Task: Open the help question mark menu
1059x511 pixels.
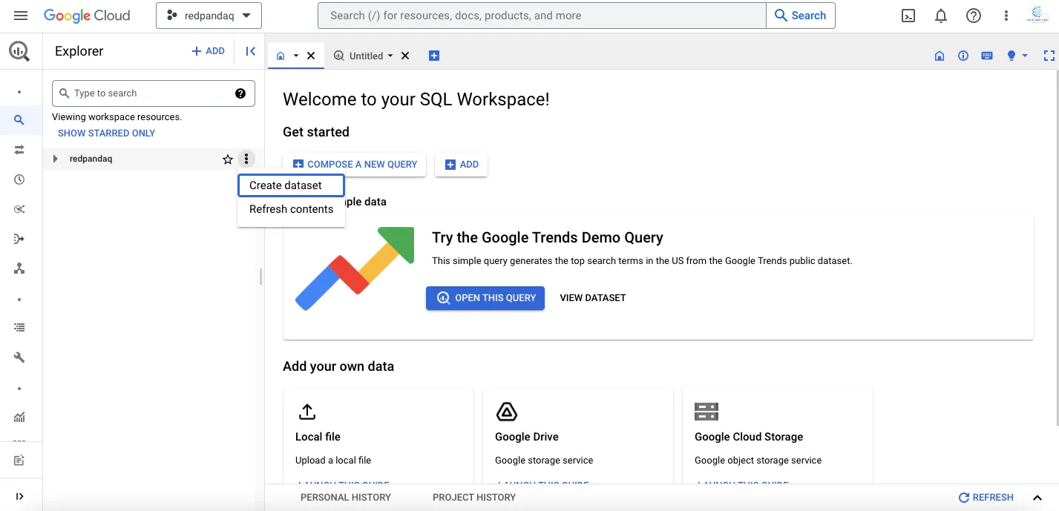Action: [x=974, y=16]
